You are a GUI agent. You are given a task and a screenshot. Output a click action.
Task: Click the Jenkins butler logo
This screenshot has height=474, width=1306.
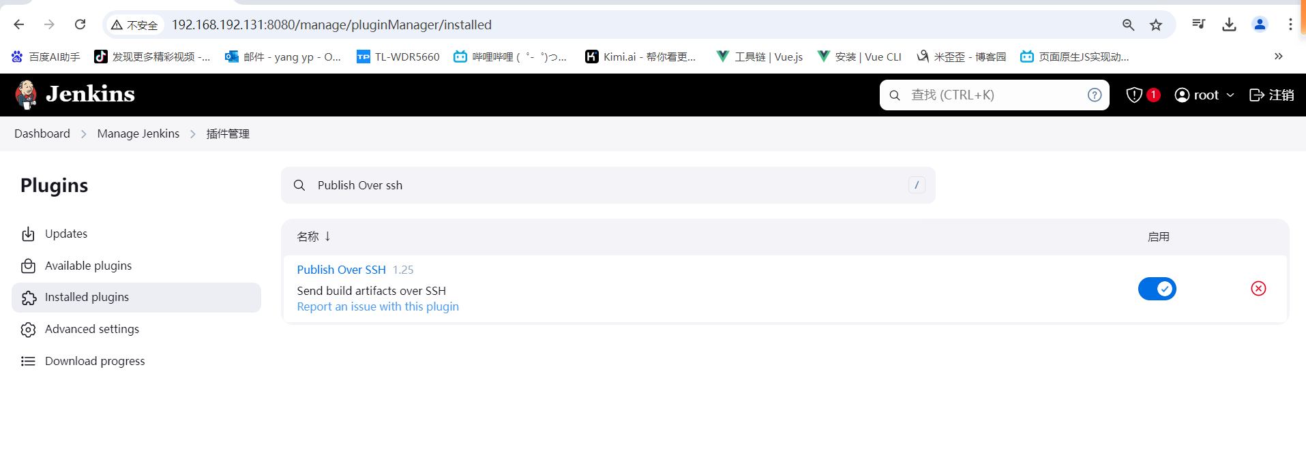pos(26,95)
